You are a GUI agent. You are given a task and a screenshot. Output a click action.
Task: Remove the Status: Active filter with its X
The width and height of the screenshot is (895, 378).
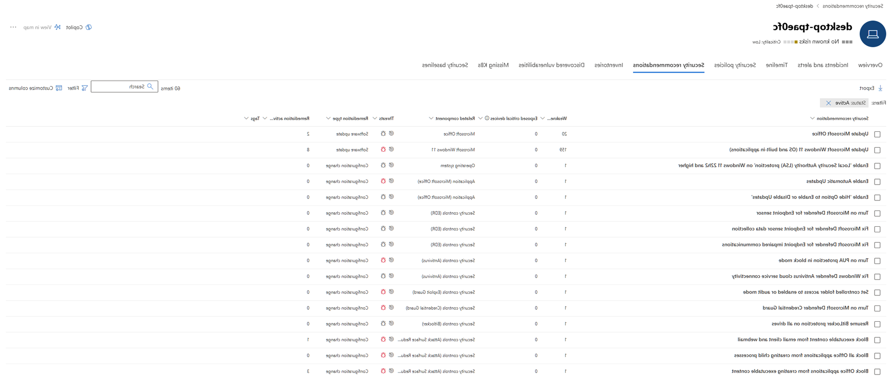828,103
